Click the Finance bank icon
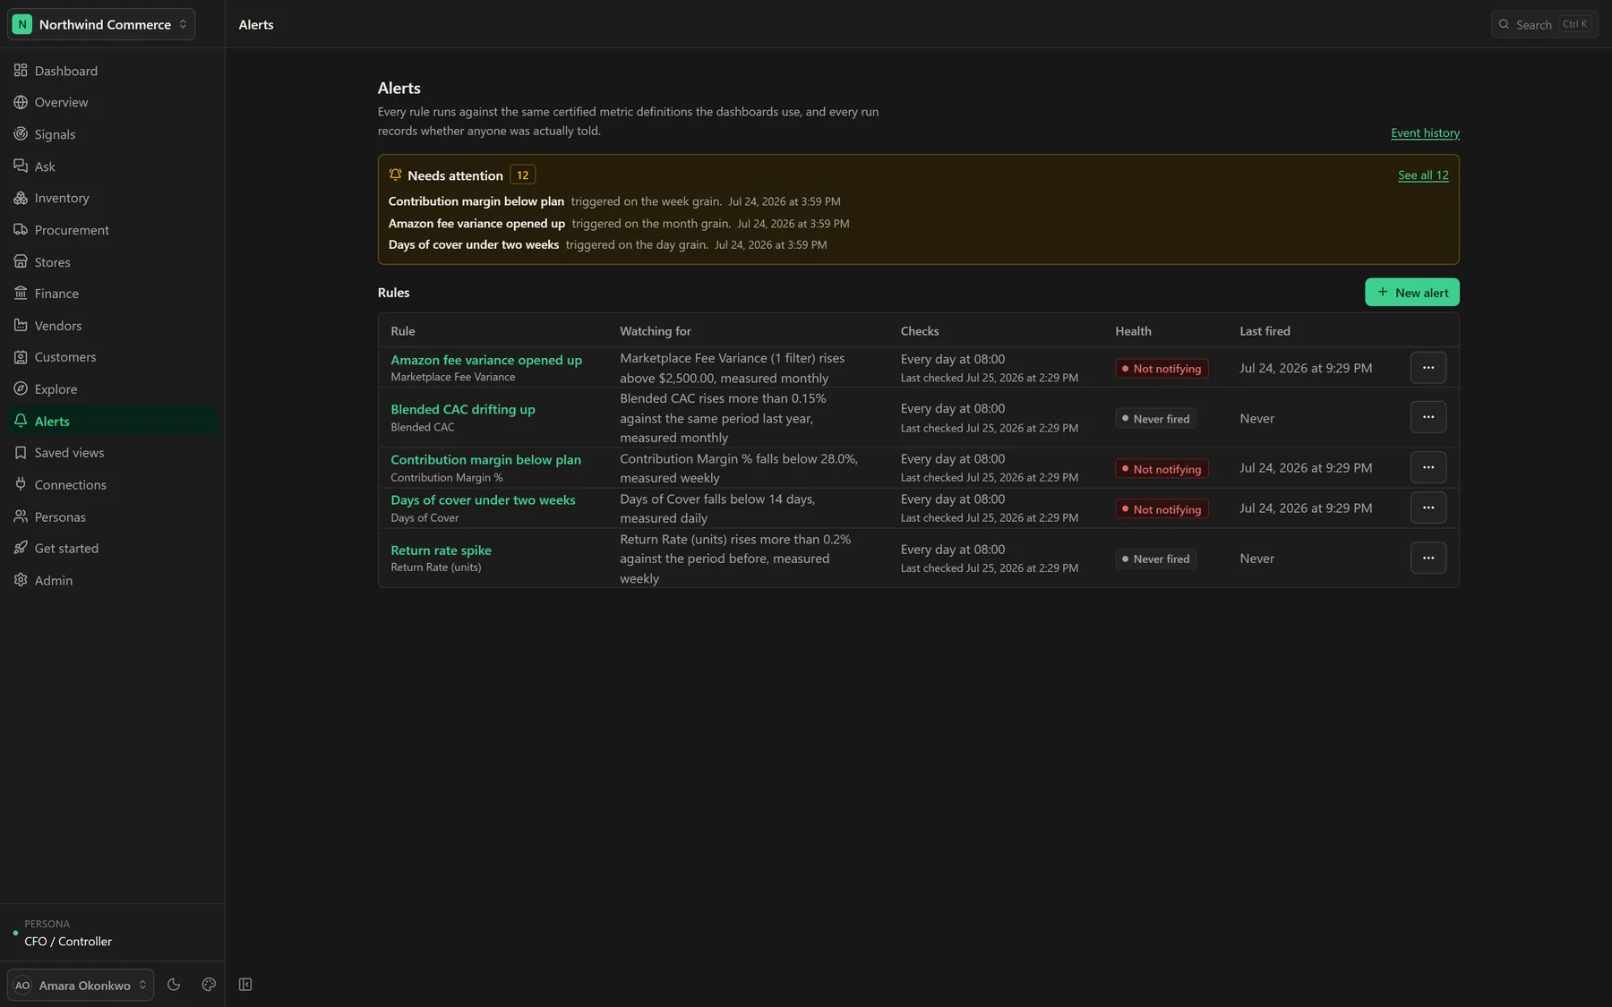 point(21,293)
